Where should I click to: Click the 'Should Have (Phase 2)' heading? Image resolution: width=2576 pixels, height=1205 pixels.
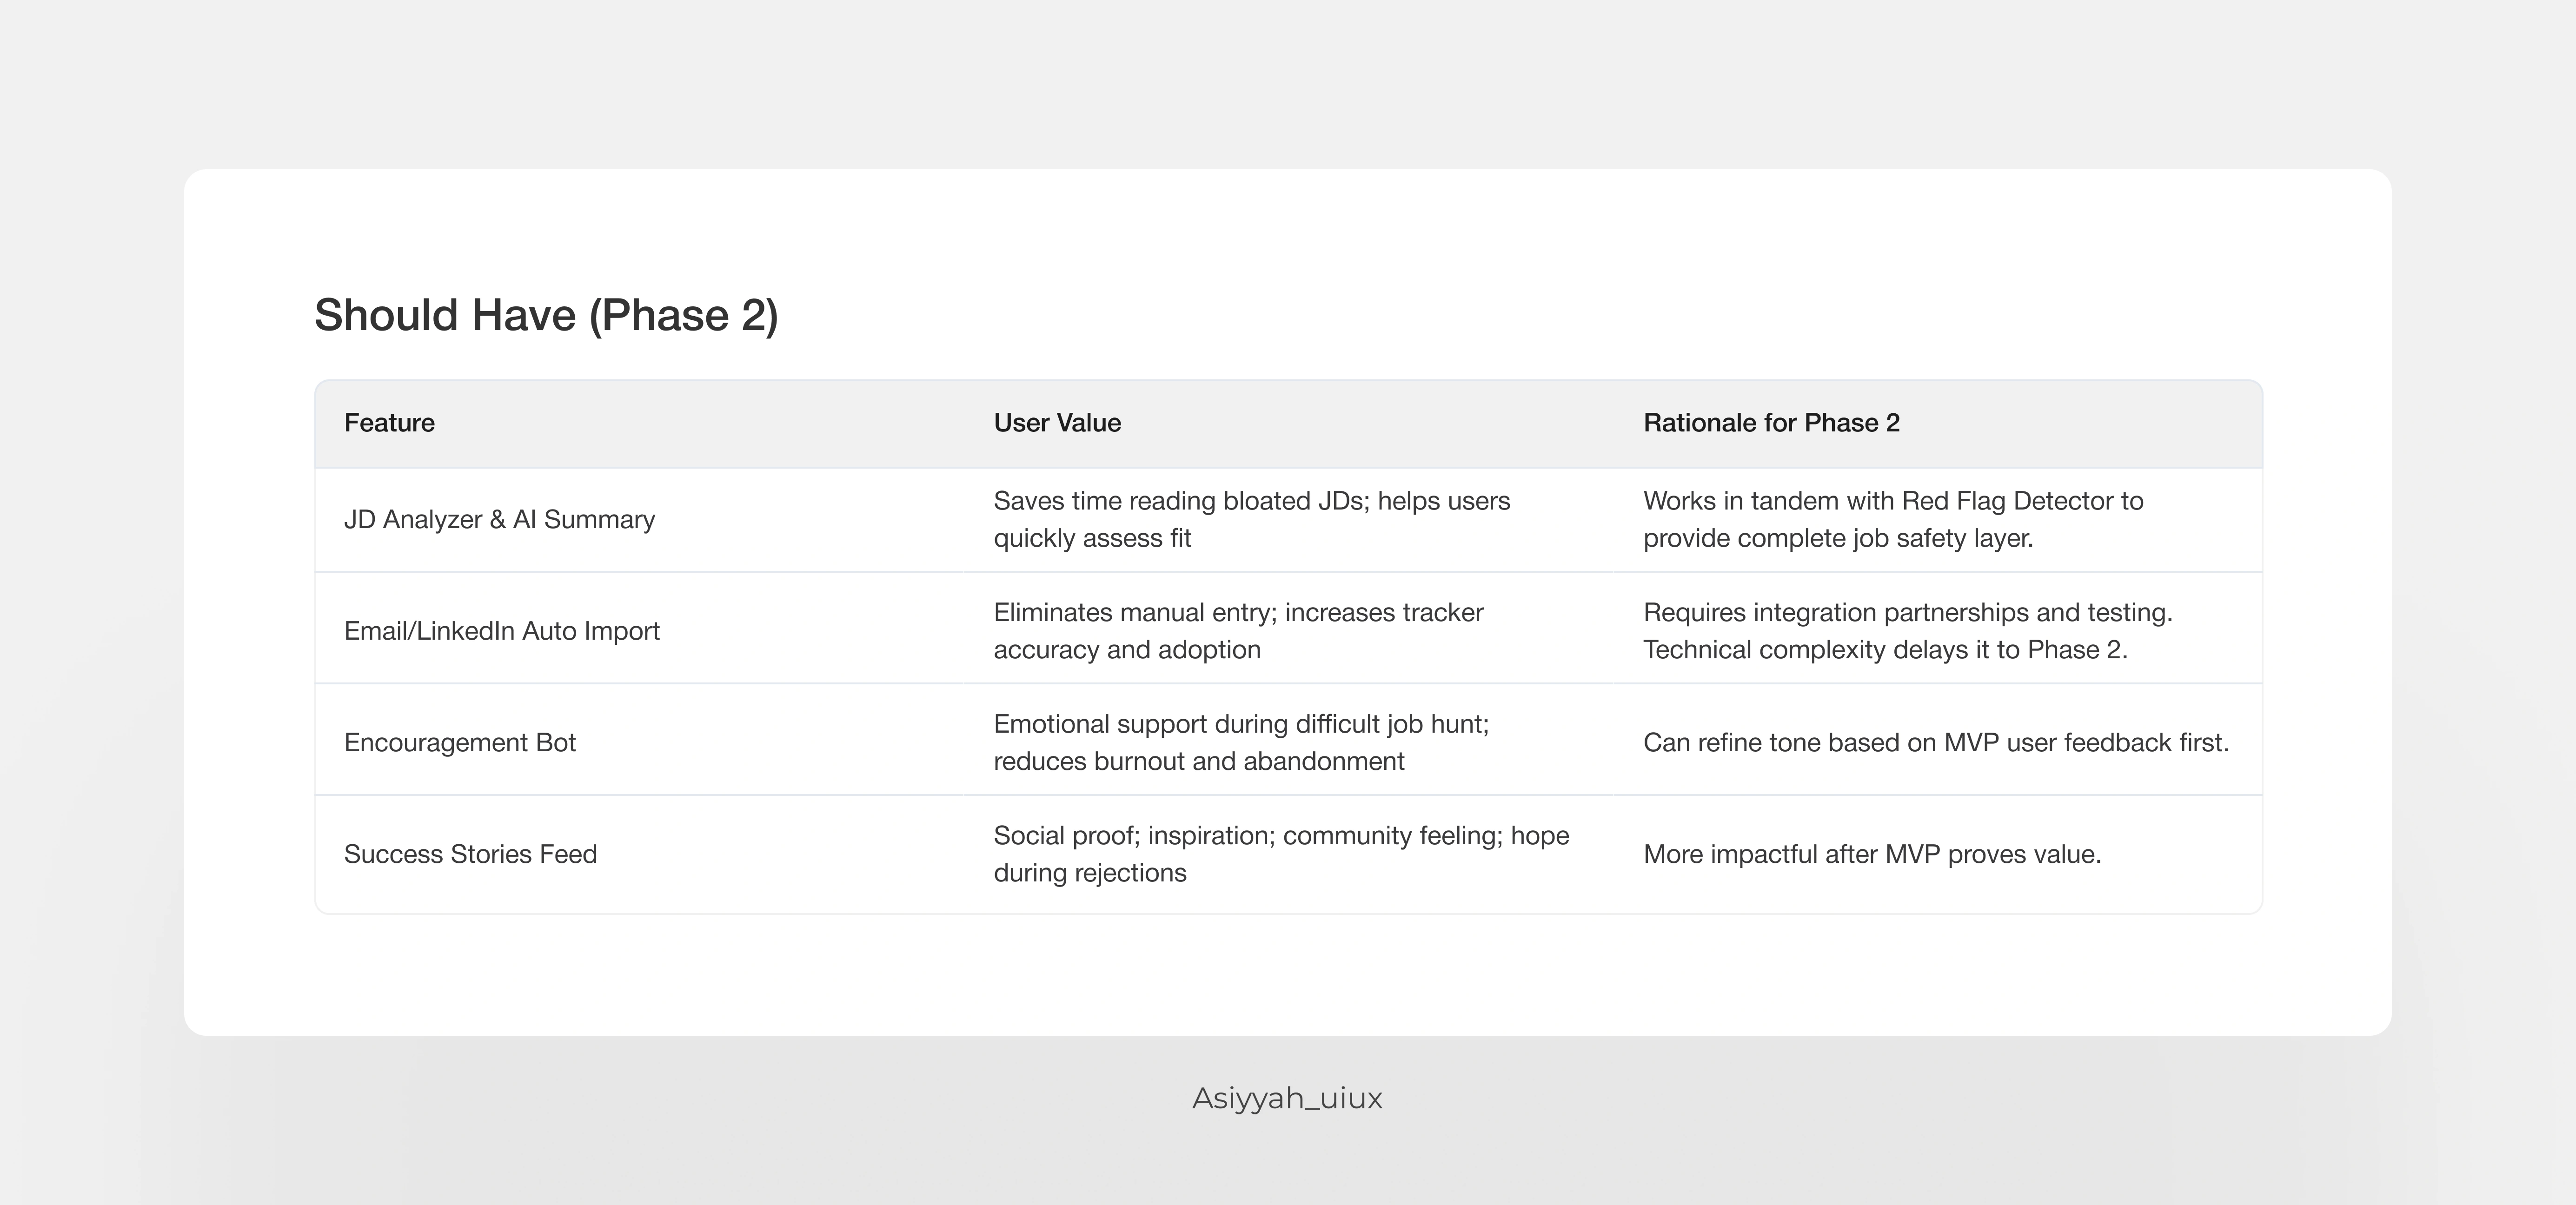(x=546, y=315)
